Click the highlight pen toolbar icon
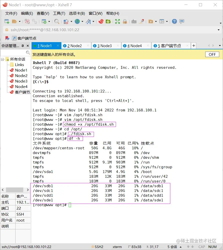223x250 pixels. tap(141, 21)
